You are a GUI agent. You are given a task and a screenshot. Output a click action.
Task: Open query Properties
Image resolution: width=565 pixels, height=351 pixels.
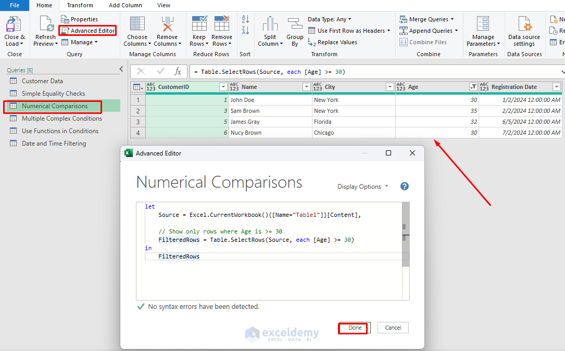click(x=79, y=19)
